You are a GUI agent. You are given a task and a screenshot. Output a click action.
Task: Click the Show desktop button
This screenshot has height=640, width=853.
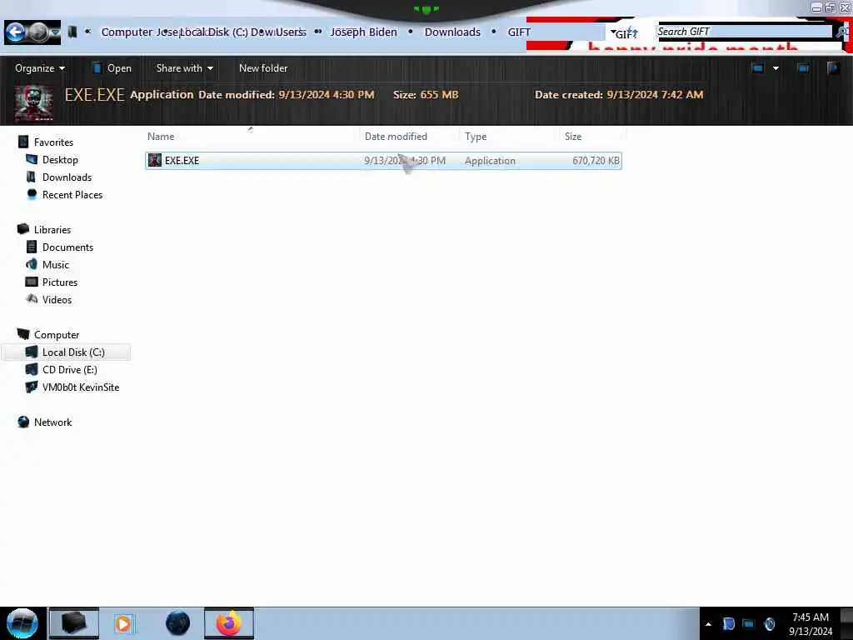[x=846, y=623]
